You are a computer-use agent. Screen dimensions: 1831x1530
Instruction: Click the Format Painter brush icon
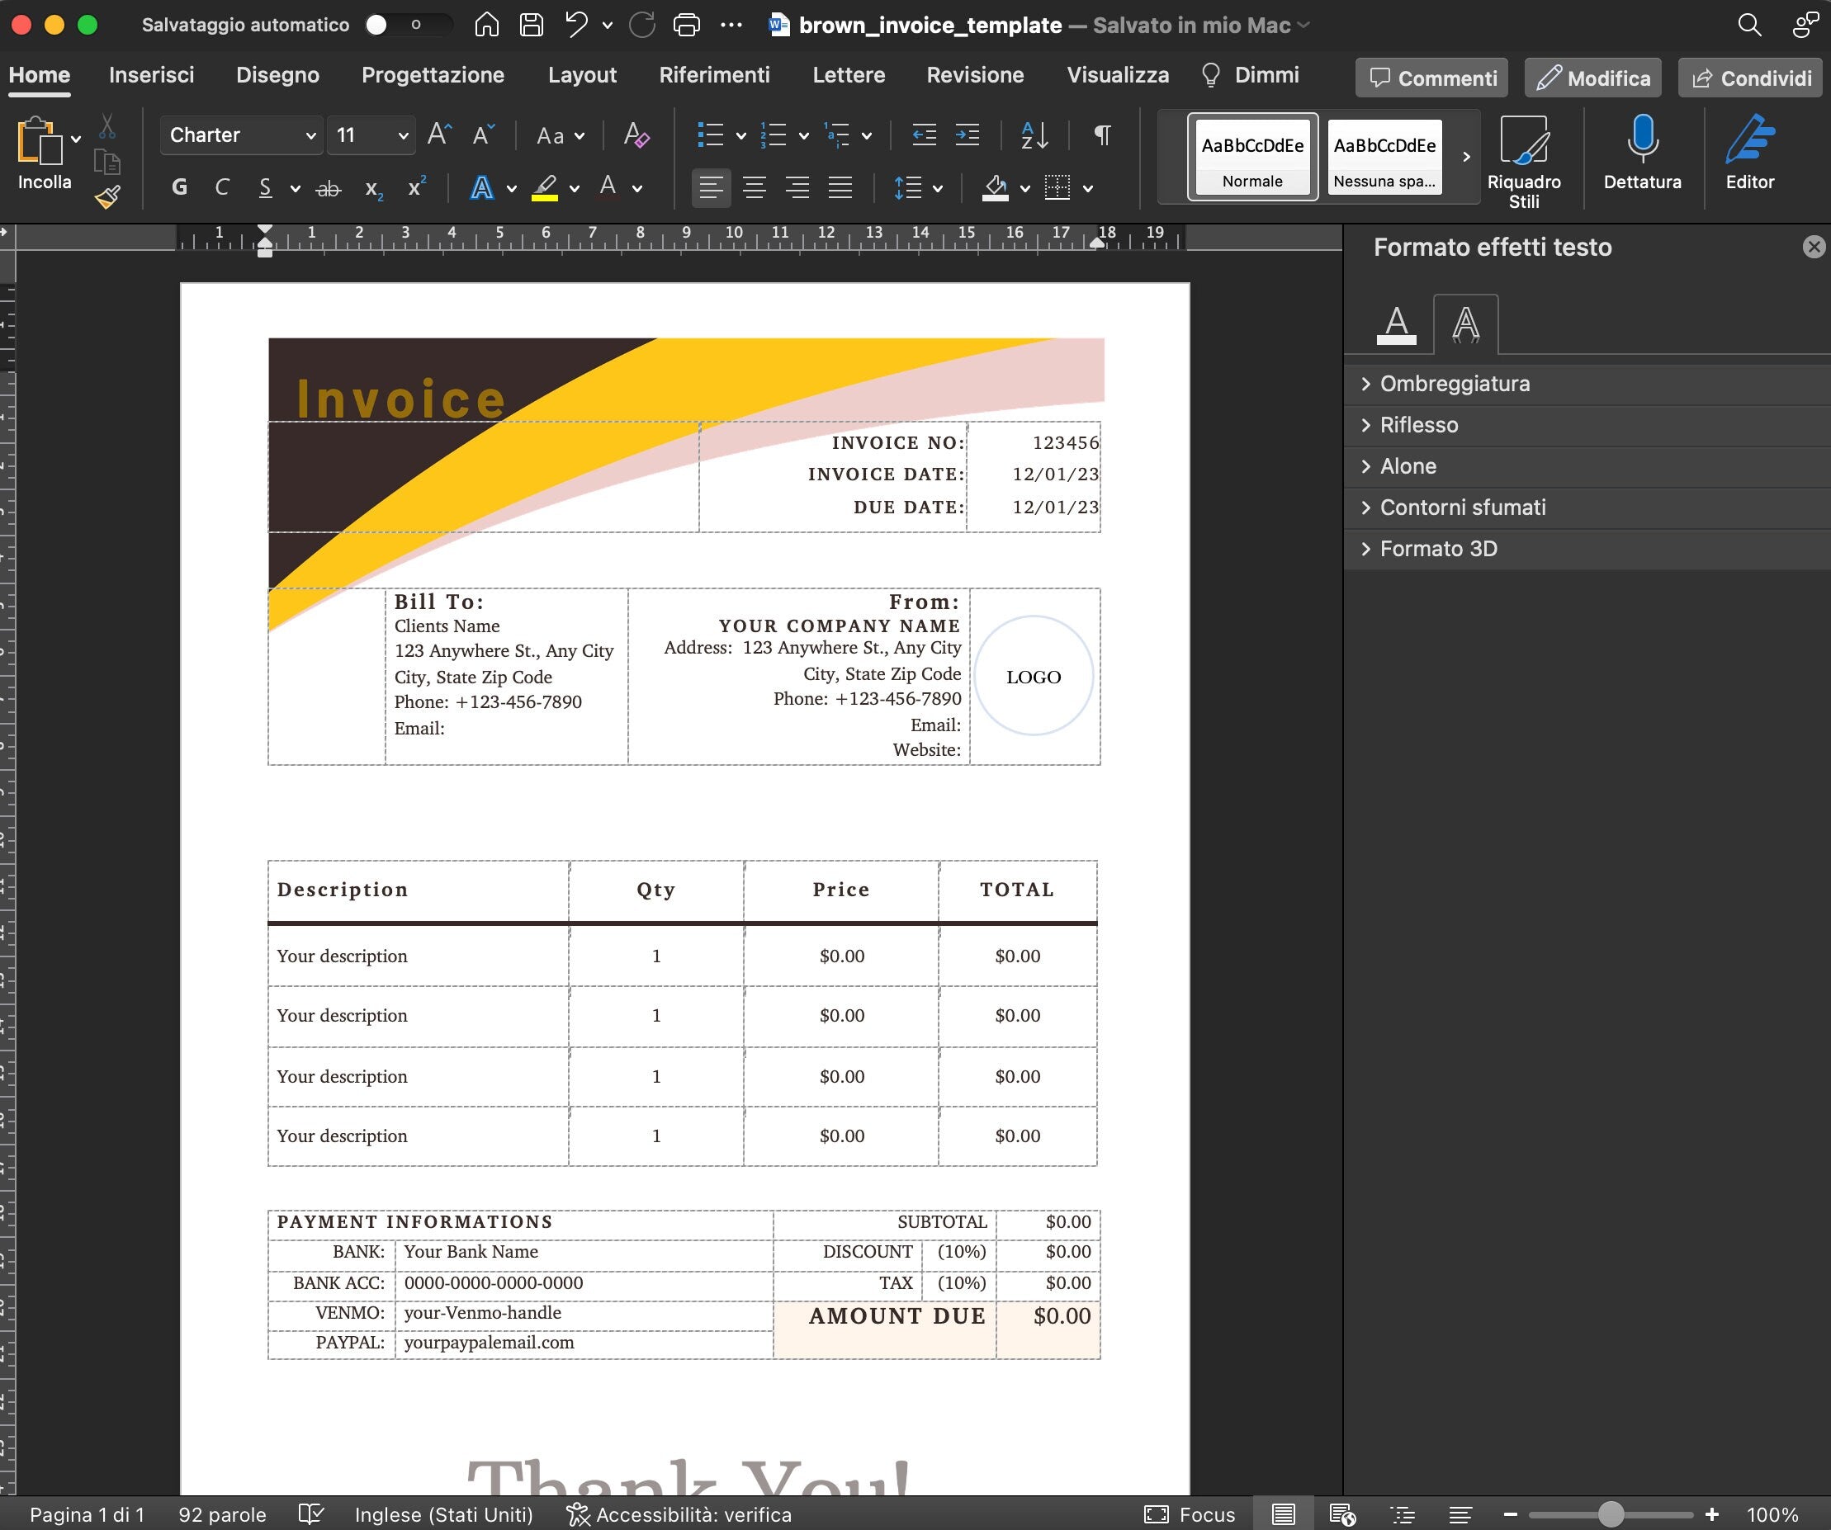tap(107, 198)
